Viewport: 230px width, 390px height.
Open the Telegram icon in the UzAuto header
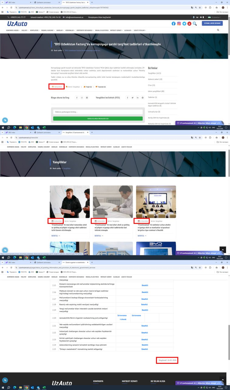(x=184, y=23)
